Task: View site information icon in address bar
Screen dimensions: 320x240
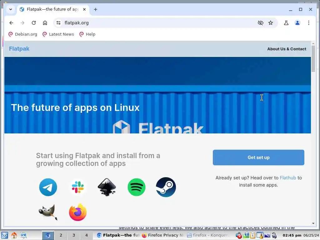Action: point(58,23)
